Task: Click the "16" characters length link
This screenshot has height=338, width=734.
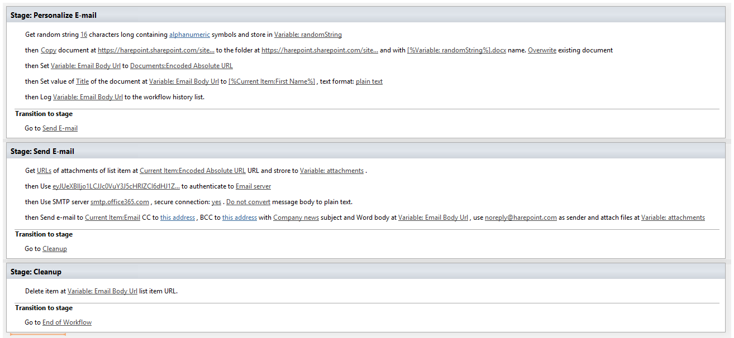Action: click(84, 35)
